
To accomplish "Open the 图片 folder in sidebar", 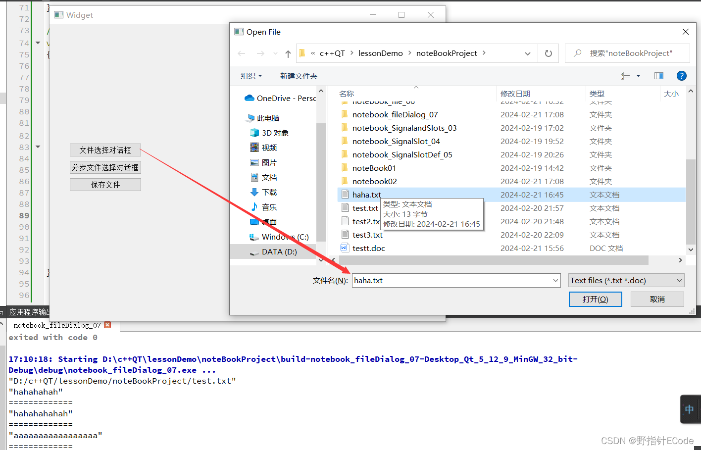I will coord(263,162).
